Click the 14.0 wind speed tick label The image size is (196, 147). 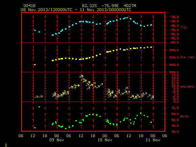click(x=175, y=75)
